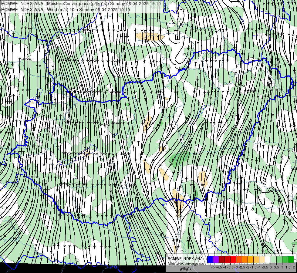Click the blue legend color swatch
Screen dimensions: 297x273
pyautogui.click(x=210, y=259)
